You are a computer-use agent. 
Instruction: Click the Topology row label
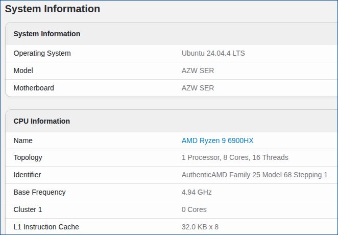(28, 157)
